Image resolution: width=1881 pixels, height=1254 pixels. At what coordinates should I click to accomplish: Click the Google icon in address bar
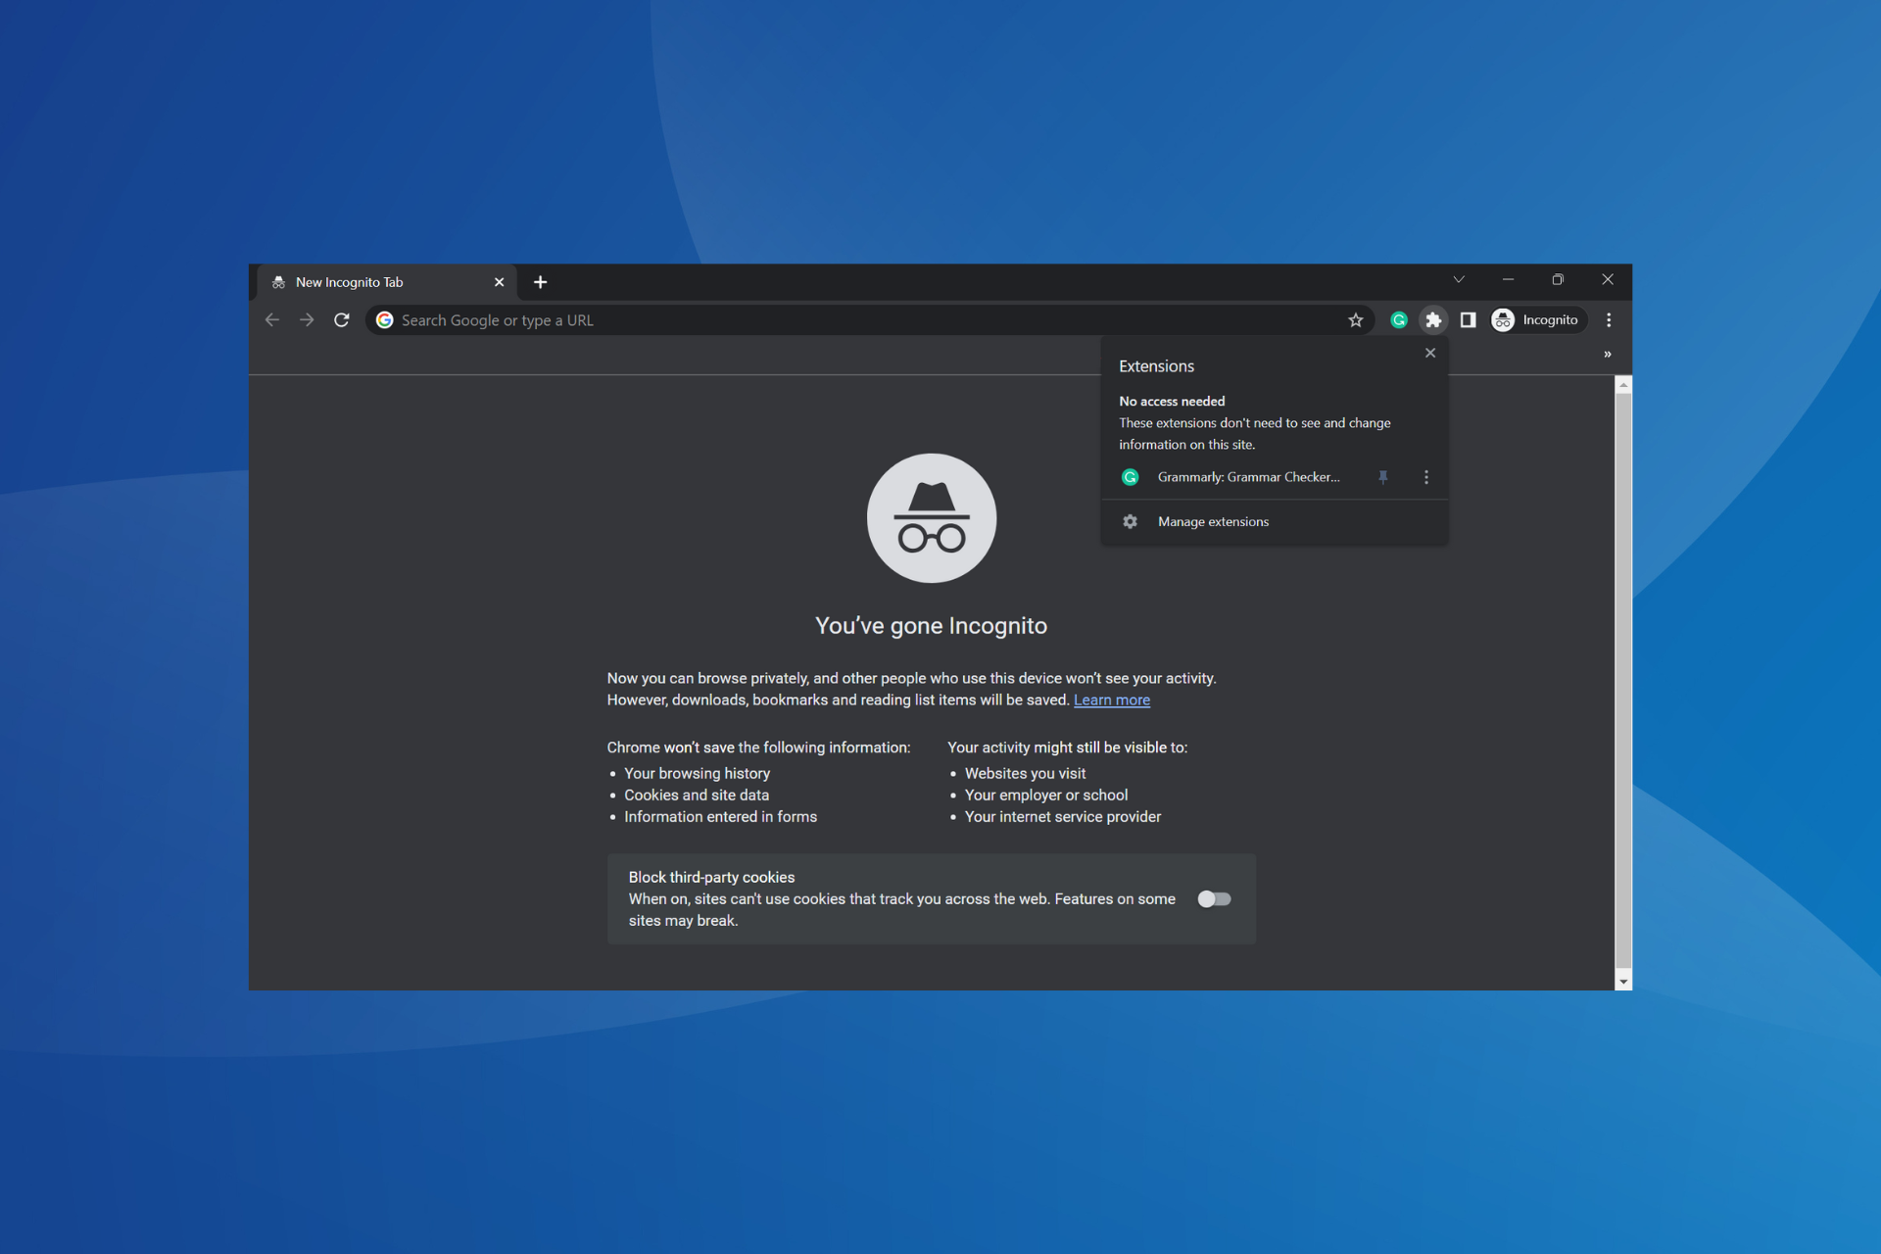[x=385, y=320]
